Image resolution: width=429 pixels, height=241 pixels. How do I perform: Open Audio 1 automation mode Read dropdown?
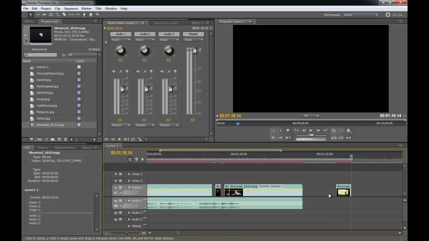click(x=121, y=40)
